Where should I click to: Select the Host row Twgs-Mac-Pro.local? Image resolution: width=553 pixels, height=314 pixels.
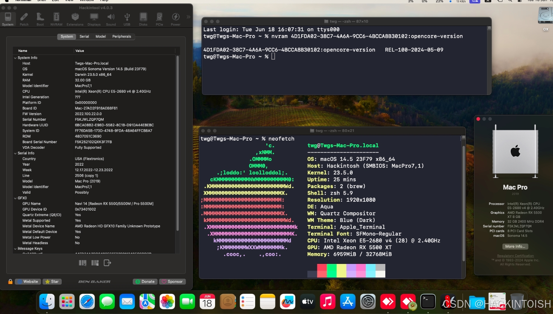pos(94,63)
